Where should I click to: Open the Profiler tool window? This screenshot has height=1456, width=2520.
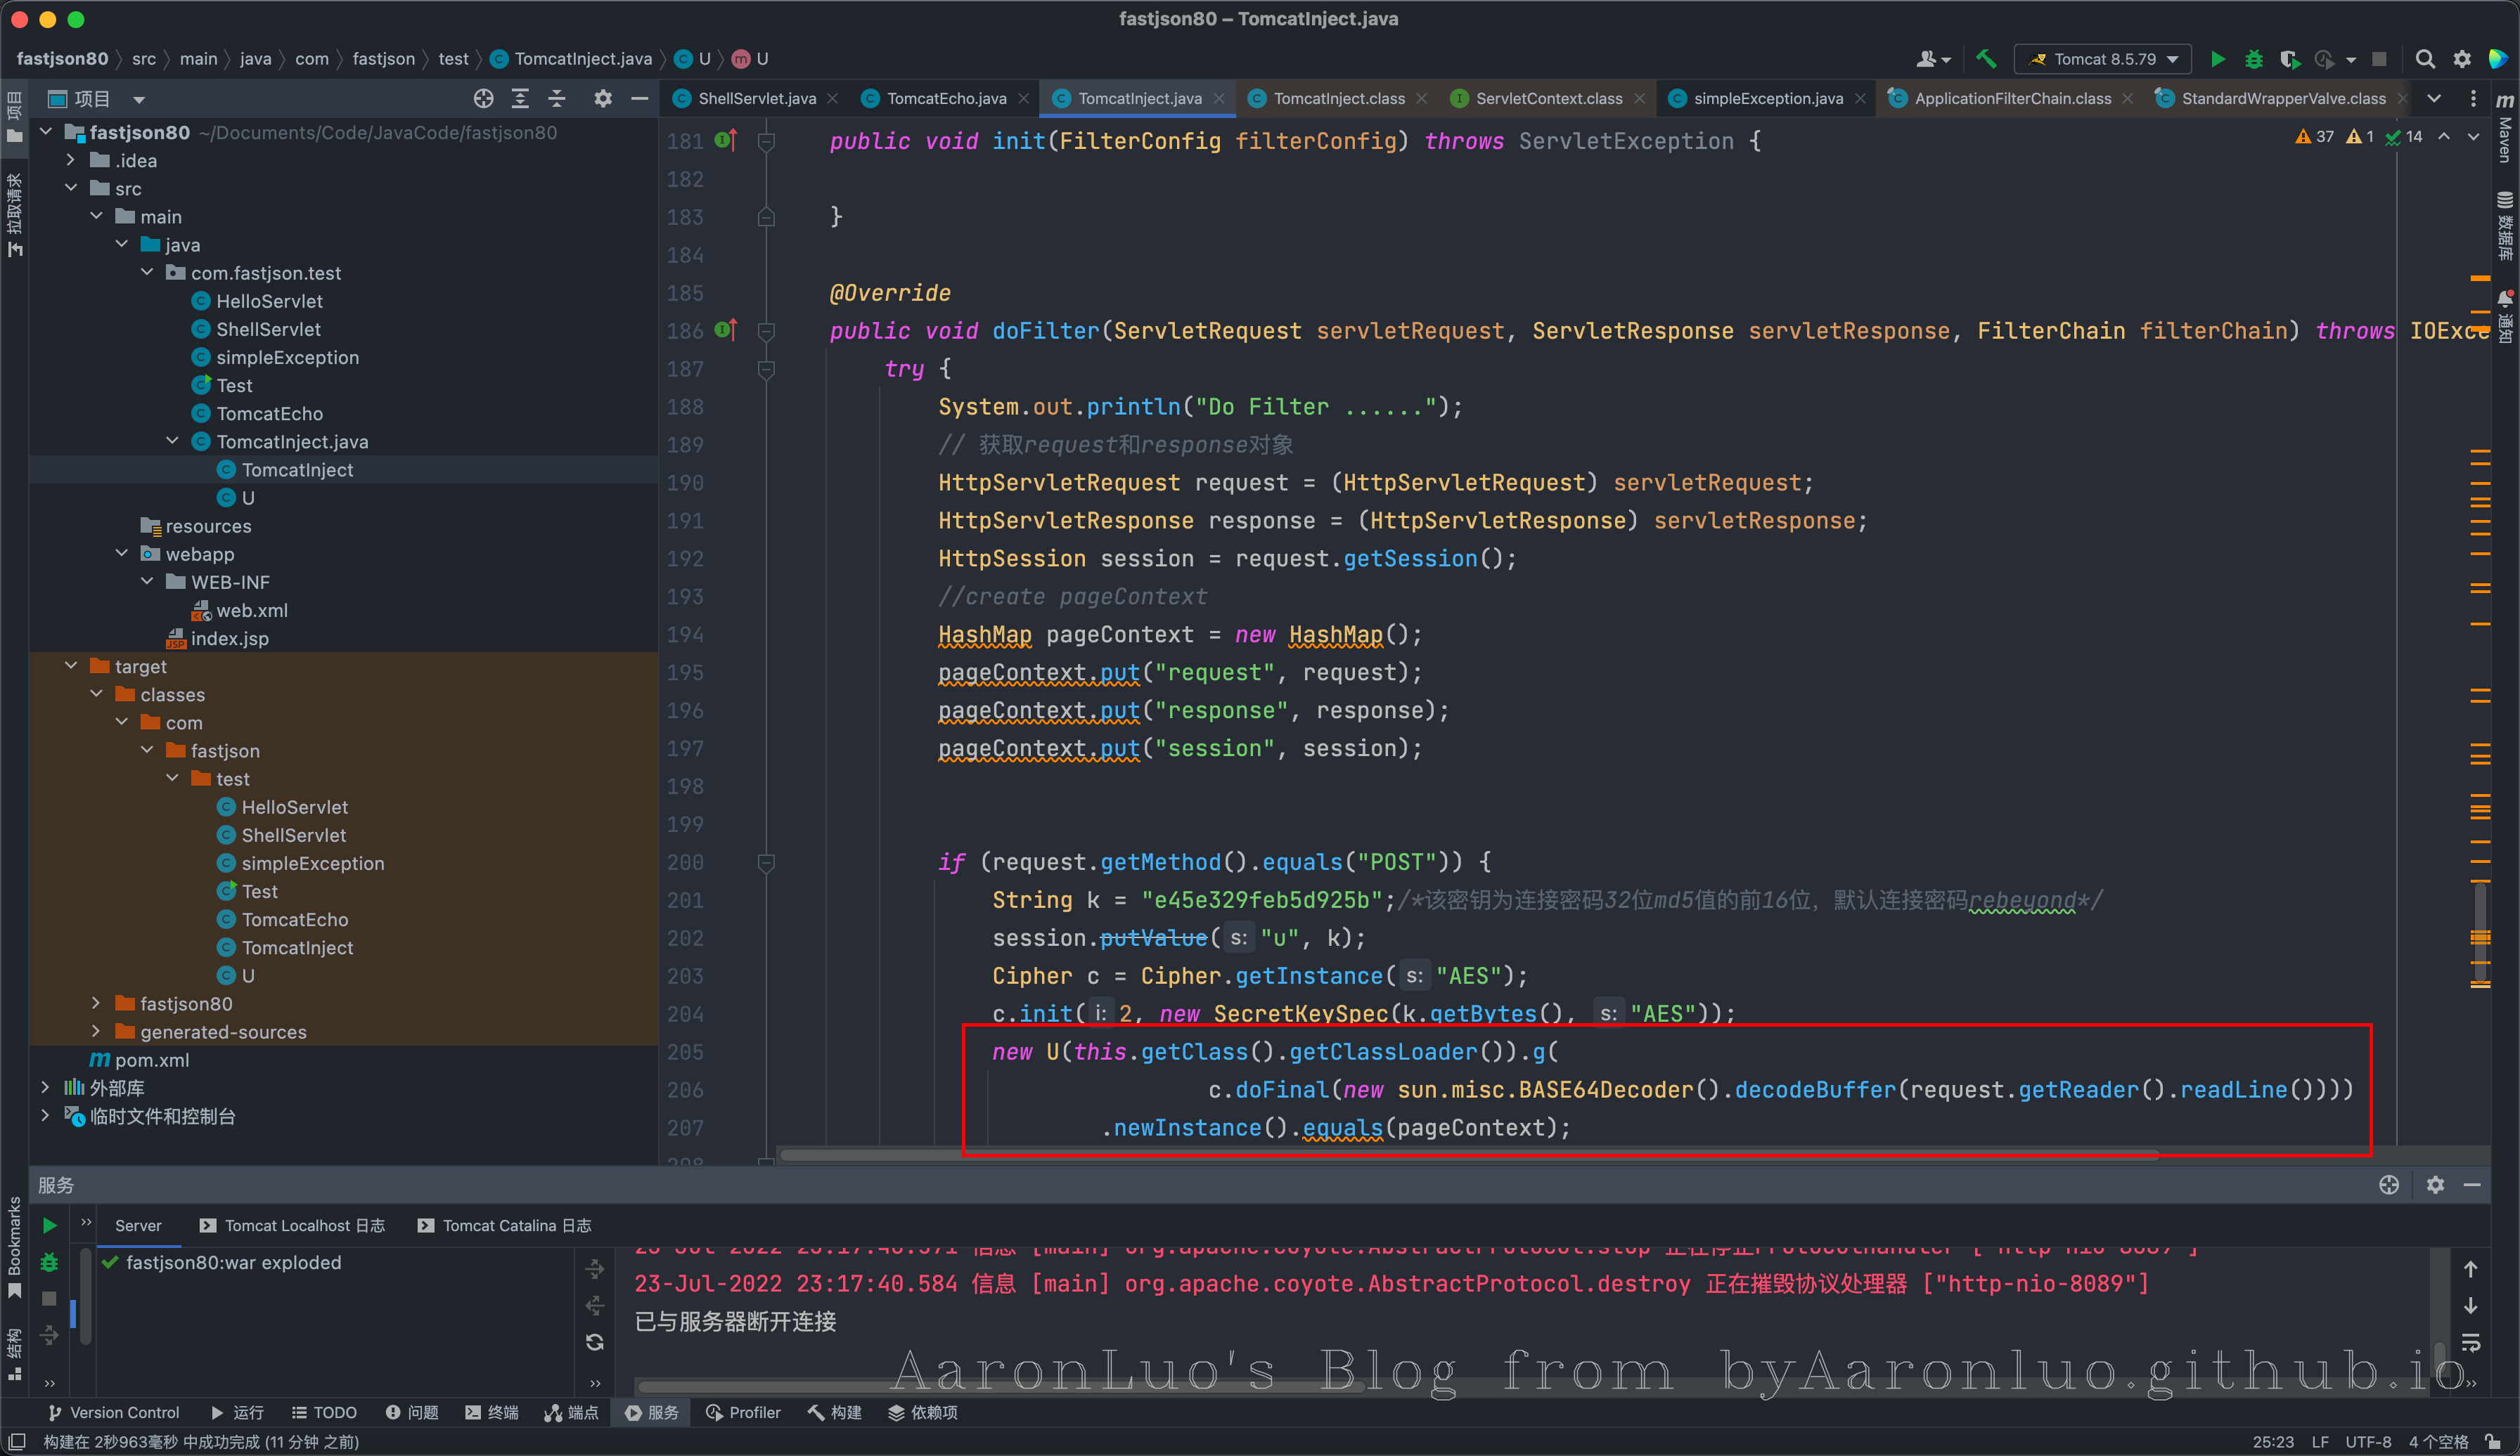(x=743, y=1412)
